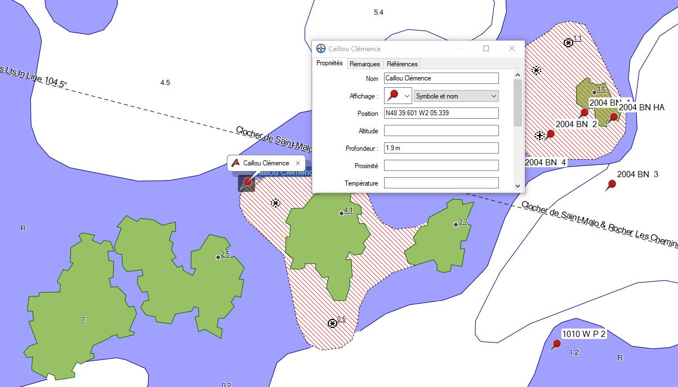This screenshot has height=387, width=678.
Task: Open the waypoint symbol picker arrow
Action: [407, 96]
